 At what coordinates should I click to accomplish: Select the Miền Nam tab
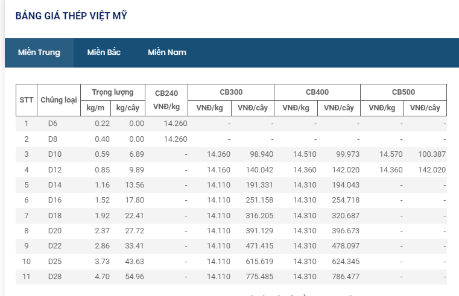[167, 52]
